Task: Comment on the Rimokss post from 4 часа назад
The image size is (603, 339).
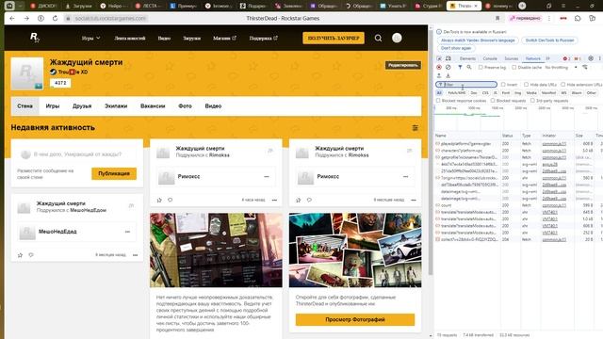Action: (170, 200)
